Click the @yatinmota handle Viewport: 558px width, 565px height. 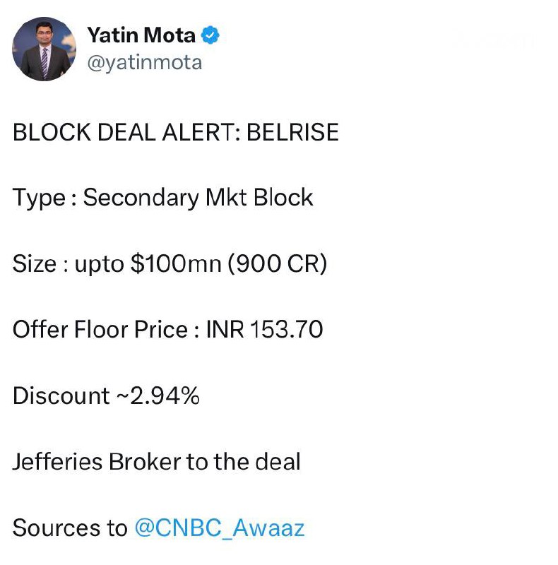[x=144, y=62]
